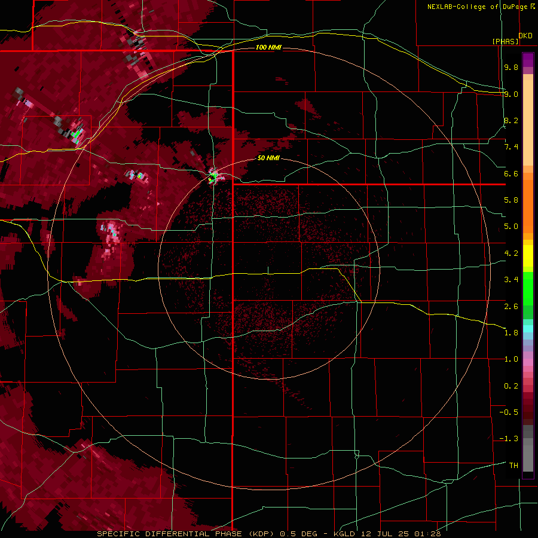Click the -0.5 legend value
The image size is (538, 538).
(509, 412)
